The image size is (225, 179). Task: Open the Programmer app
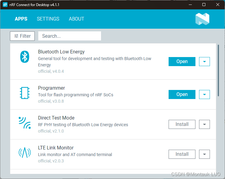[182, 94]
